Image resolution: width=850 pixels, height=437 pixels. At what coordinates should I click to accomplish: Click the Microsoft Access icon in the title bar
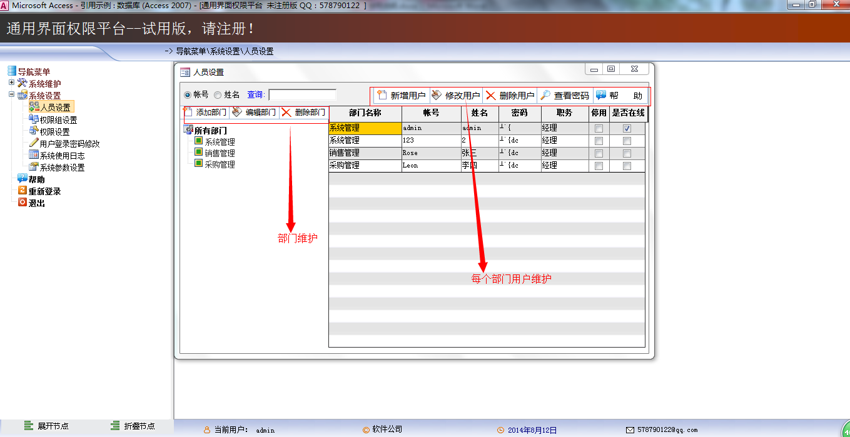tap(5, 5)
